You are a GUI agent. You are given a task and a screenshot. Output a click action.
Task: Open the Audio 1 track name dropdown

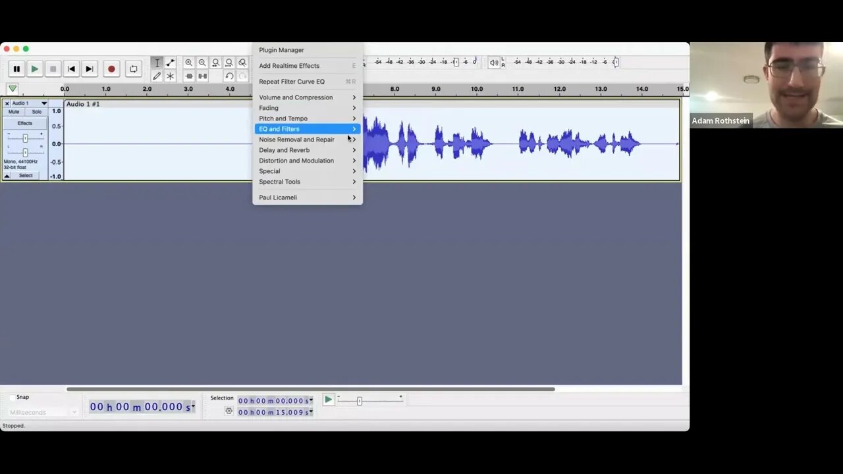coord(43,103)
